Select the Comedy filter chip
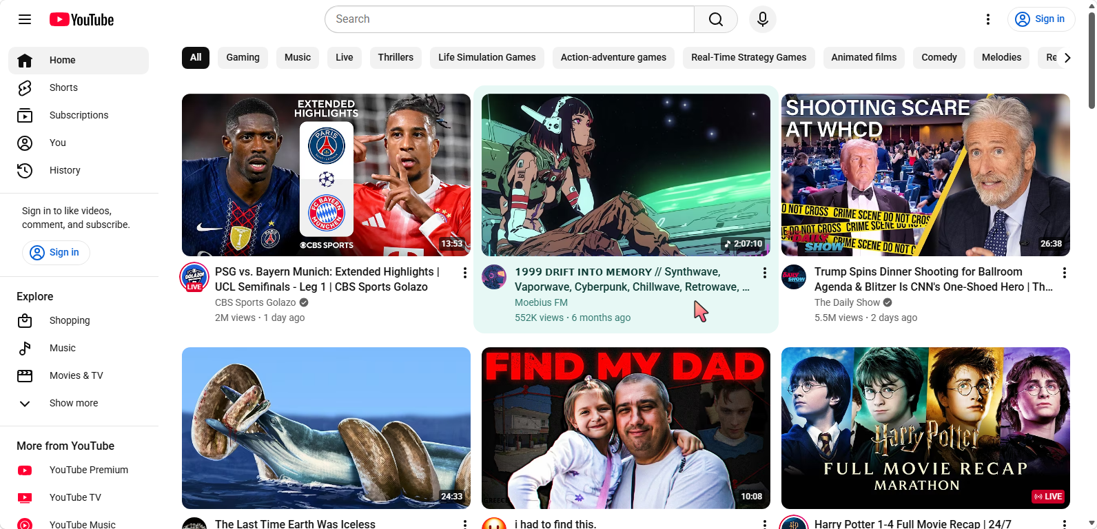Viewport: 1097px width, 529px height. pos(939,58)
